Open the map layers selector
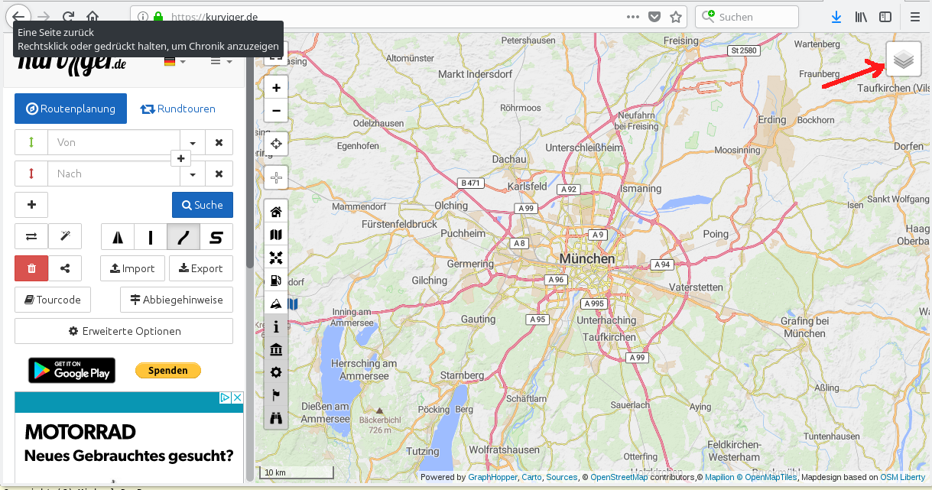The height and width of the screenshot is (490, 932). (904, 59)
